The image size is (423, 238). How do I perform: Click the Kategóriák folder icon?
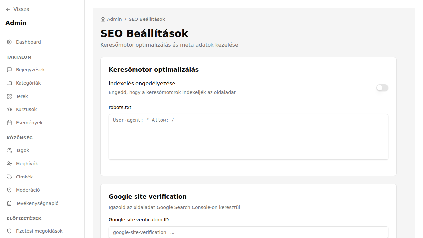pos(9,83)
